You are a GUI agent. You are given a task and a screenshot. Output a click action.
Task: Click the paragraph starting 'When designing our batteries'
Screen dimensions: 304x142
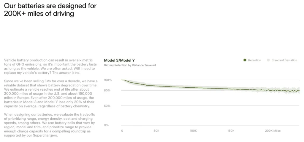click(50, 125)
